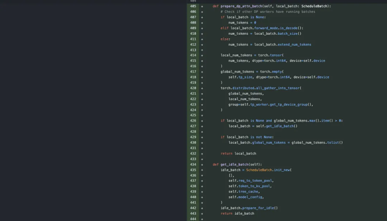Click self.get_idle_batch() call on line 427
The width and height of the screenshot is (387, 221).
[x=277, y=126]
